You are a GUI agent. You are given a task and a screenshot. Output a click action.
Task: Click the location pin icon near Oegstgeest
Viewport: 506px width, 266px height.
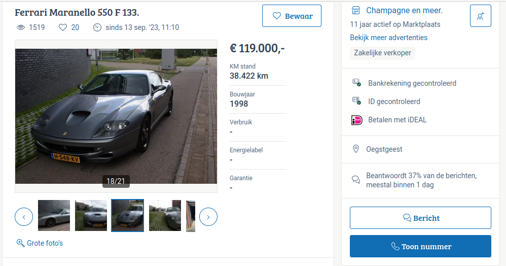[356, 149]
